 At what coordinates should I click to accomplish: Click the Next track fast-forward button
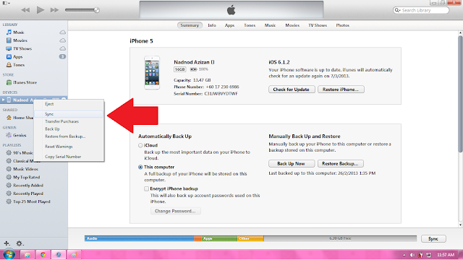point(54,10)
